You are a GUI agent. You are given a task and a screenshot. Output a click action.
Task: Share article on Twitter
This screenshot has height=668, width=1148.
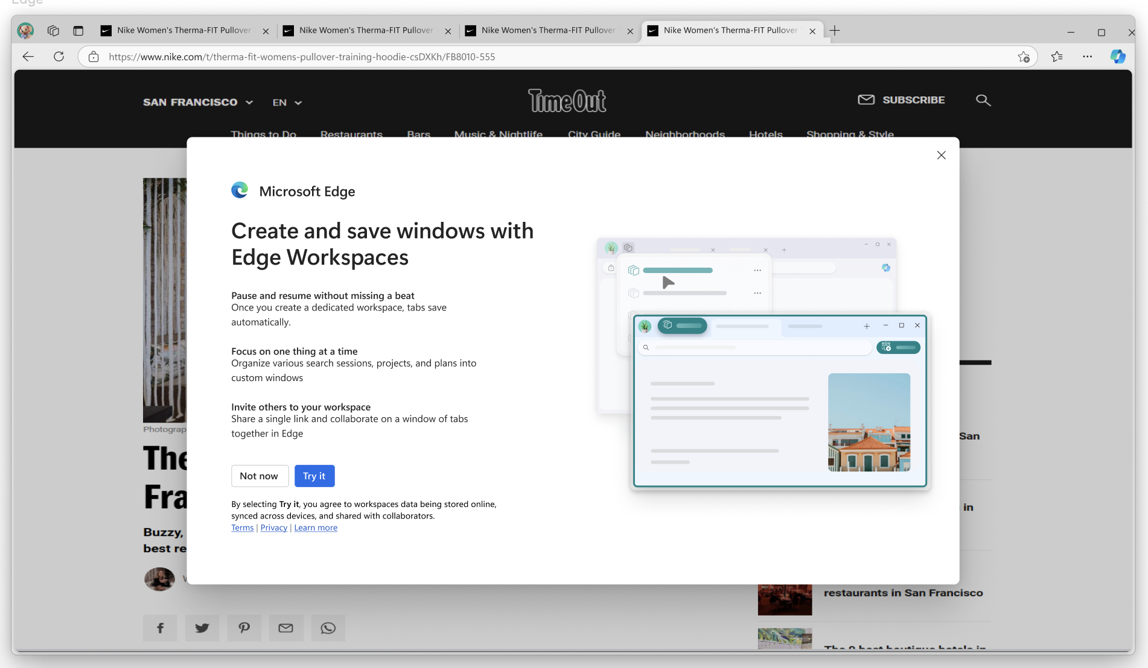tap(202, 628)
